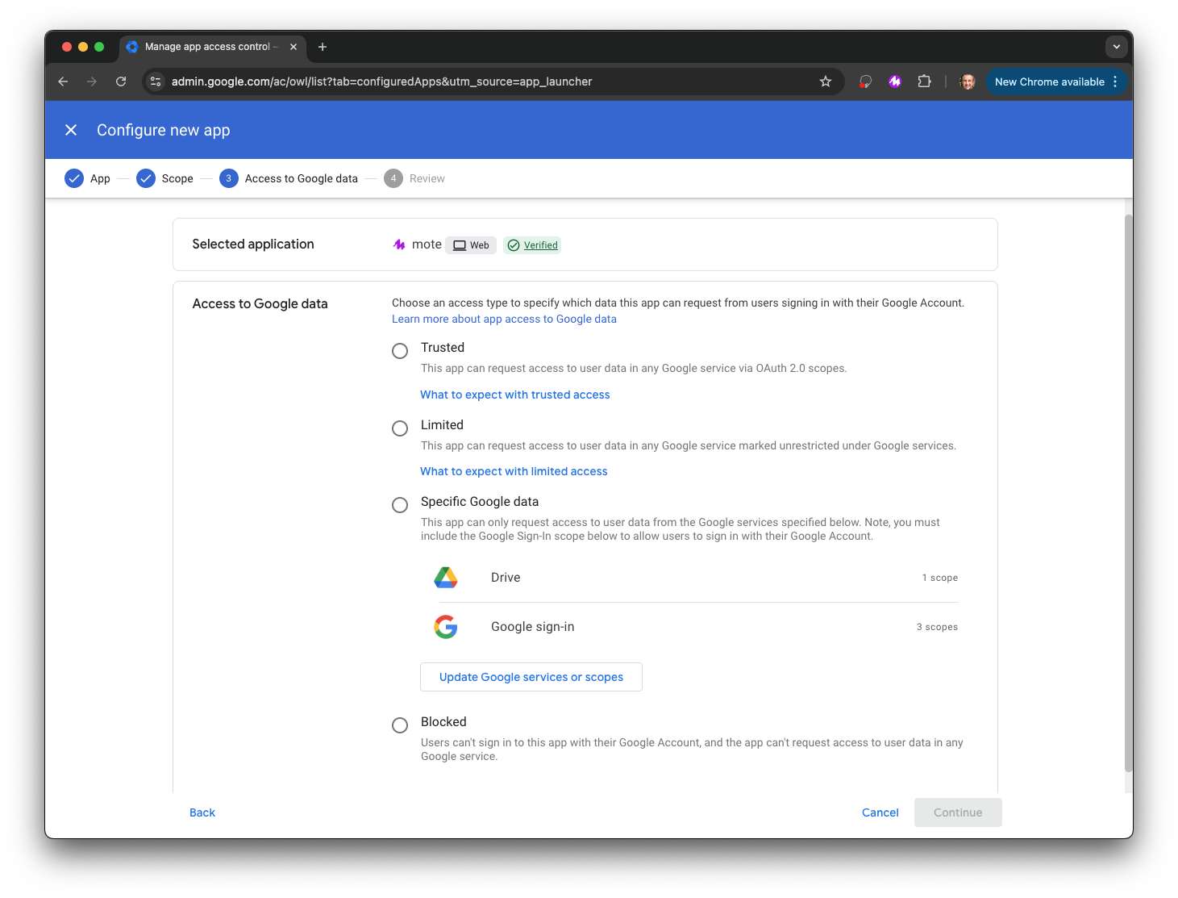Click the '1 scope' text for Drive
This screenshot has width=1178, height=898.
(940, 578)
